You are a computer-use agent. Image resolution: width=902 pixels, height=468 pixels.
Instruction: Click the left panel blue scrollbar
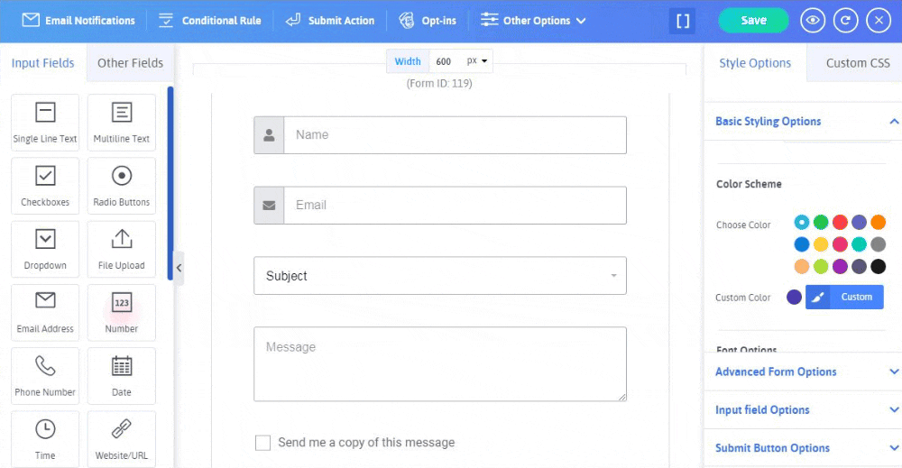[170, 183]
